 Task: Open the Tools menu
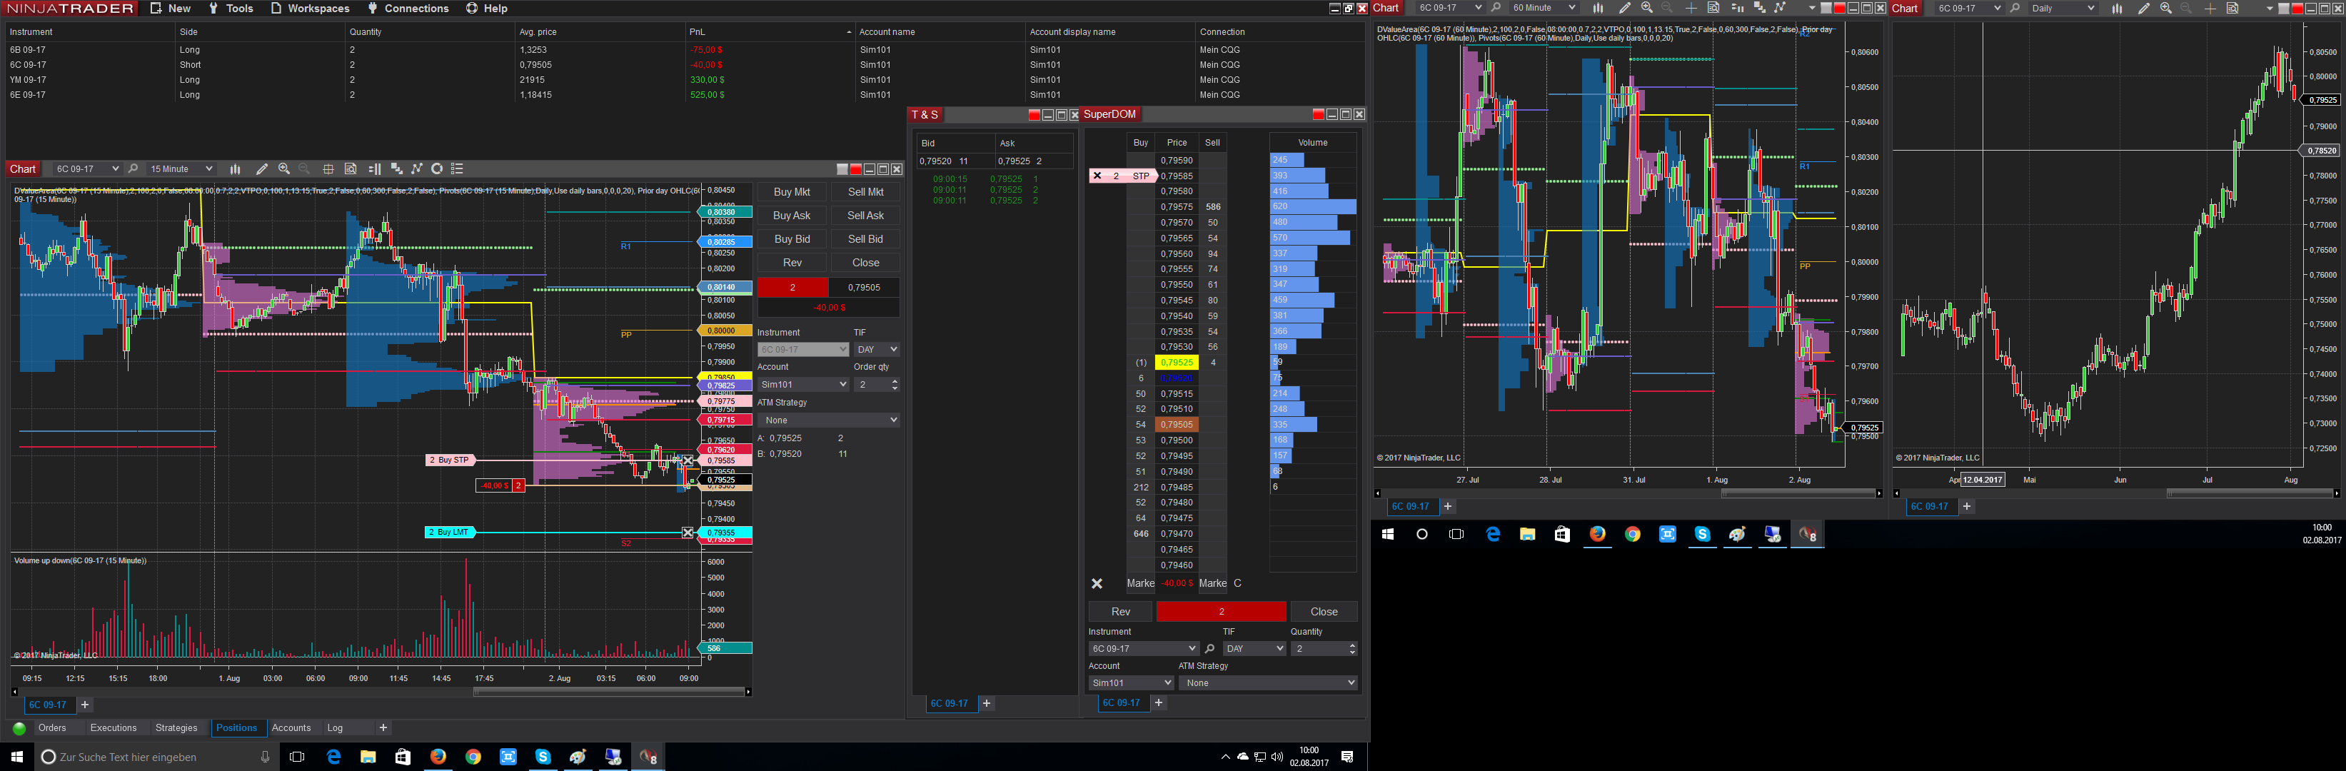click(231, 8)
